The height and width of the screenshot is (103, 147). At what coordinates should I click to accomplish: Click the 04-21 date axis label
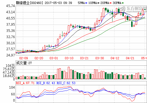(130, 58)
